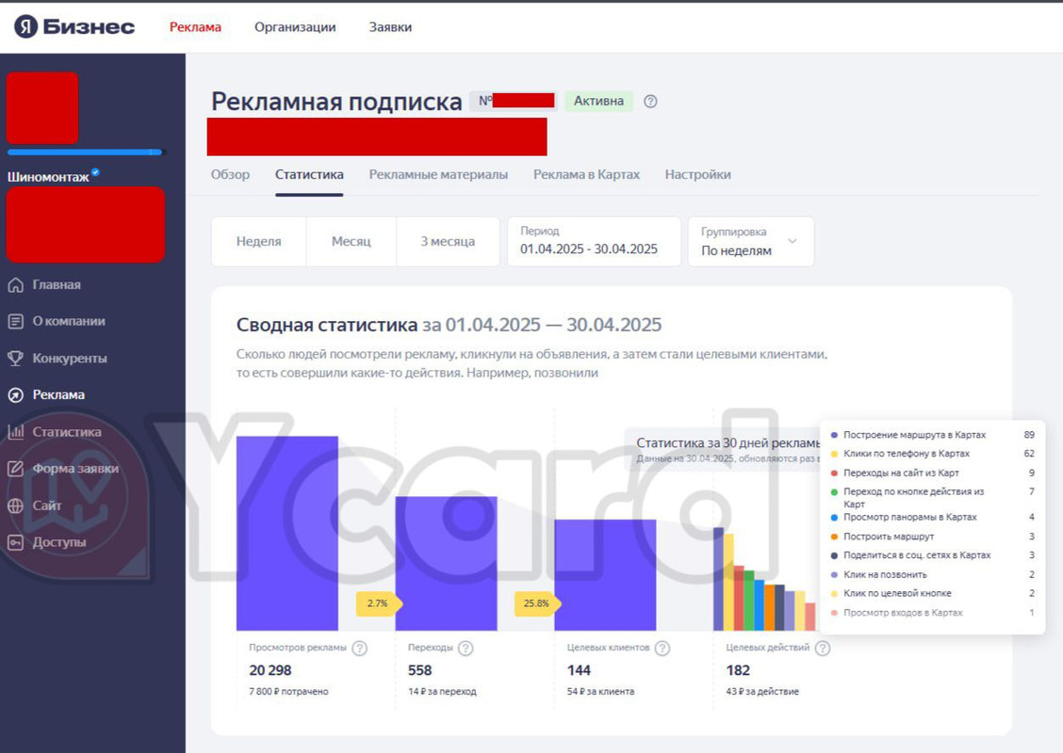Click the Период date range field
The image size is (1063, 753).
click(594, 241)
